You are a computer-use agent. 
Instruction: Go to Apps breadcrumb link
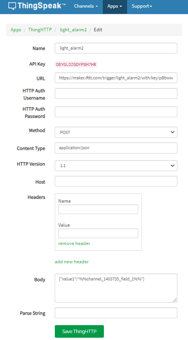pyautogui.click(x=16, y=30)
